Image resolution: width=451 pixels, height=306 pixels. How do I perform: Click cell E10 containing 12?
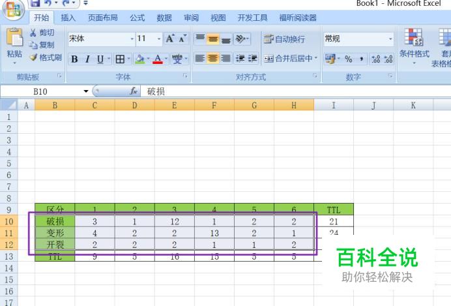tap(174, 221)
